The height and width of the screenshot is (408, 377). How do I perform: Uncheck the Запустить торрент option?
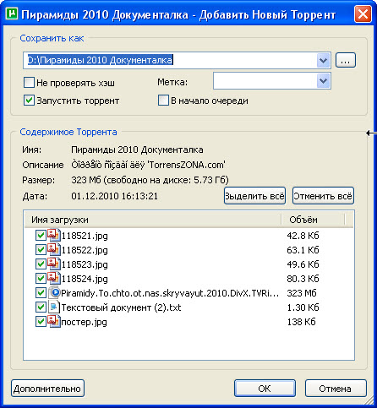29,101
